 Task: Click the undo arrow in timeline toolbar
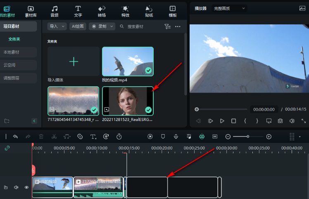(15, 136)
